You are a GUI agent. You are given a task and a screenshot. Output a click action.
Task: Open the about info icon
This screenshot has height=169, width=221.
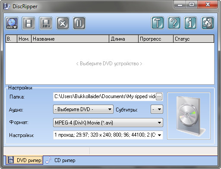190,23
